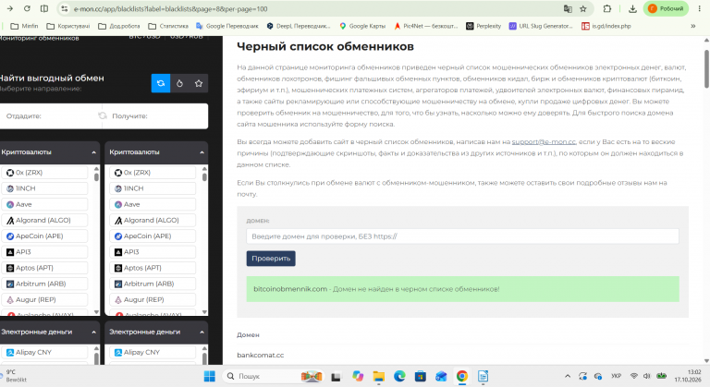The height and width of the screenshot is (387, 710).
Task: Click the Проверить button
Action: pyautogui.click(x=271, y=259)
